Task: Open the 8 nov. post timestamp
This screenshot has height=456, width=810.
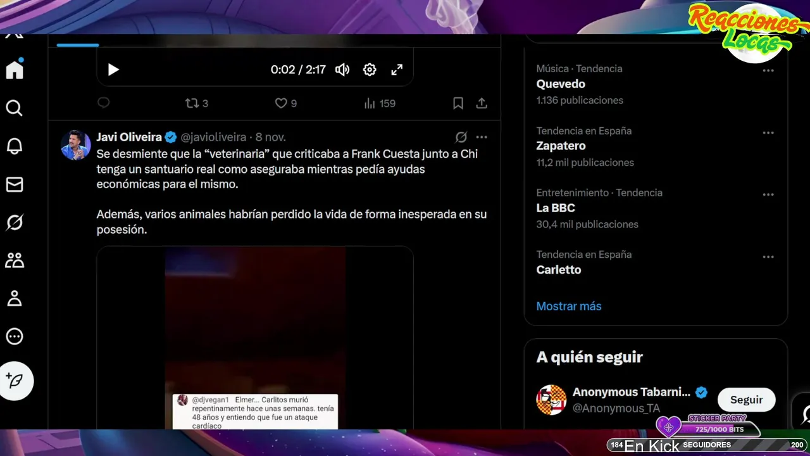Action: 271,137
